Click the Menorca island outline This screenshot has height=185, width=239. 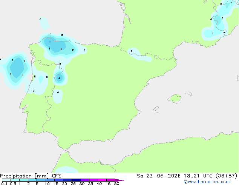coord(188,93)
